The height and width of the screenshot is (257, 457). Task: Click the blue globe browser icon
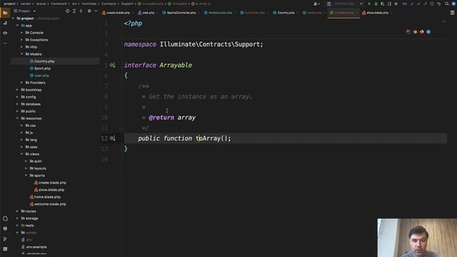pyautogui.click(x=428, y=31)
